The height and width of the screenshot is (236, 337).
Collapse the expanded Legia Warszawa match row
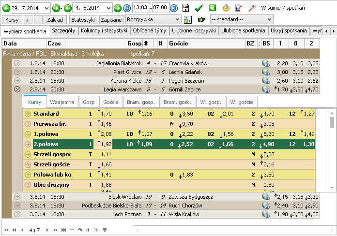17,89
